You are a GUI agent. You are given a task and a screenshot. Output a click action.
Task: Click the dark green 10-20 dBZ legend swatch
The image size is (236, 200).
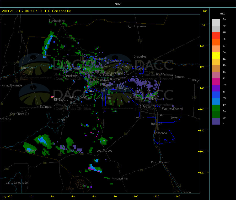tap(216, 115)
